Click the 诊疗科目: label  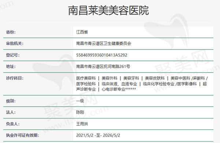click(x=15, y=78)
